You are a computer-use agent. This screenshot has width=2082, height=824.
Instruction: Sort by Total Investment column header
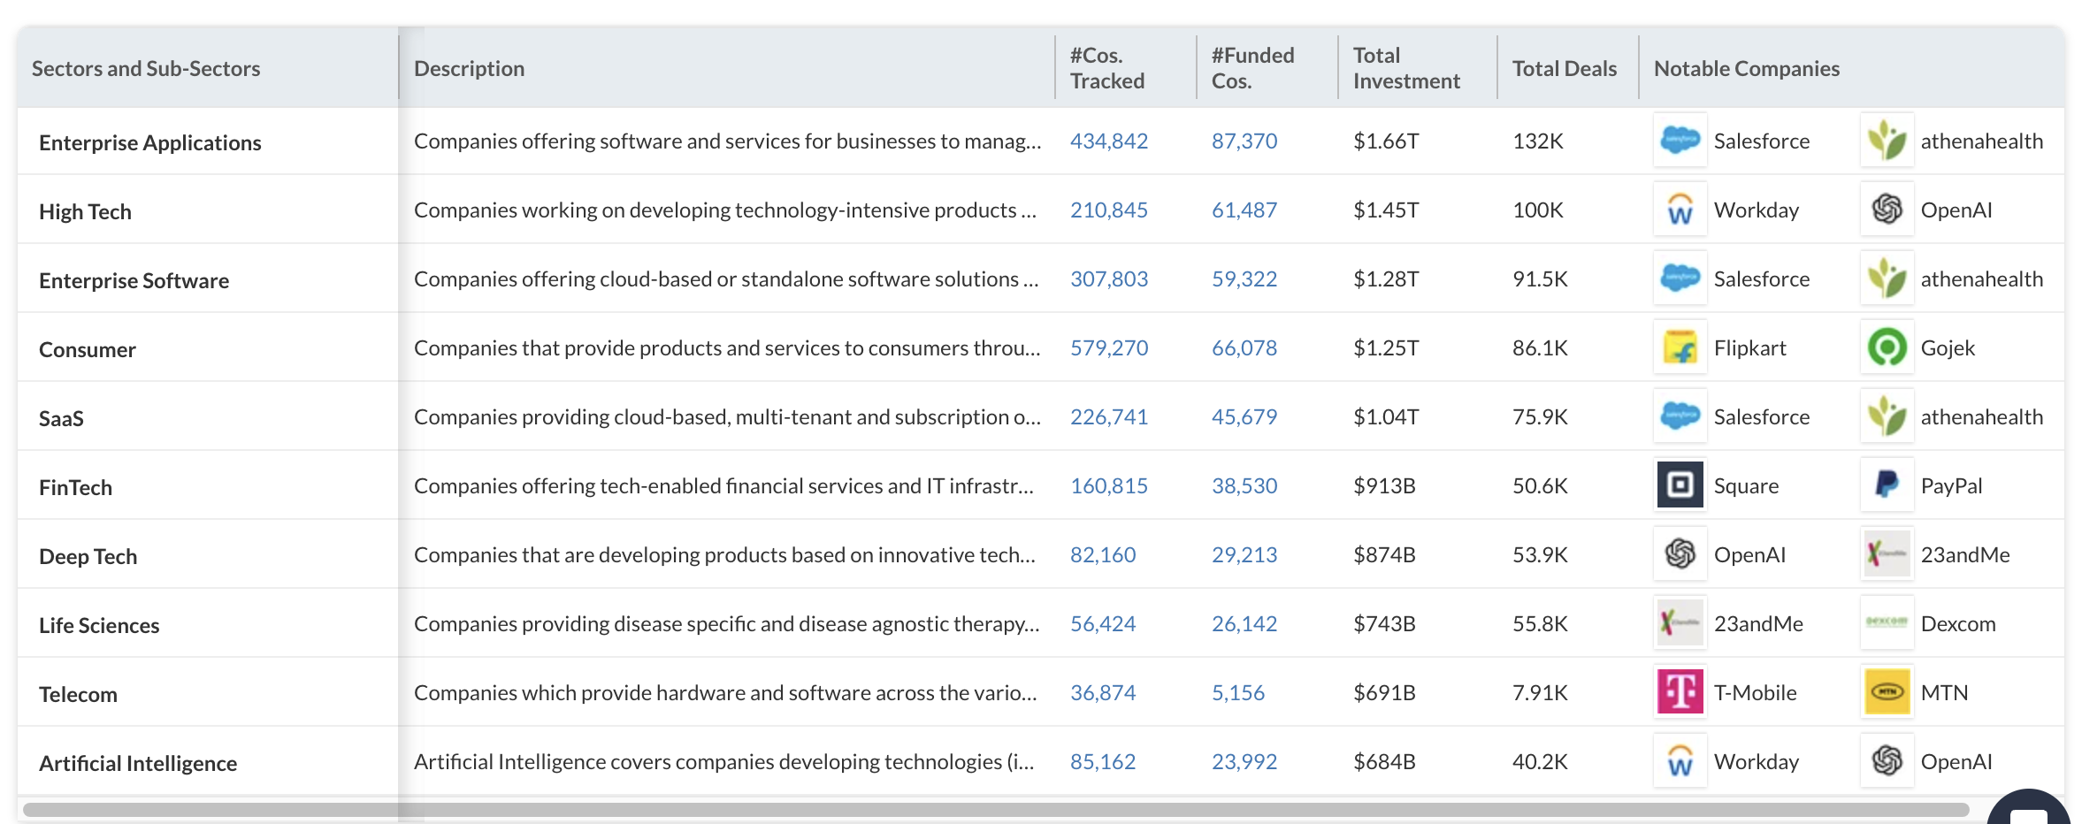click(x=1405, y=68)
